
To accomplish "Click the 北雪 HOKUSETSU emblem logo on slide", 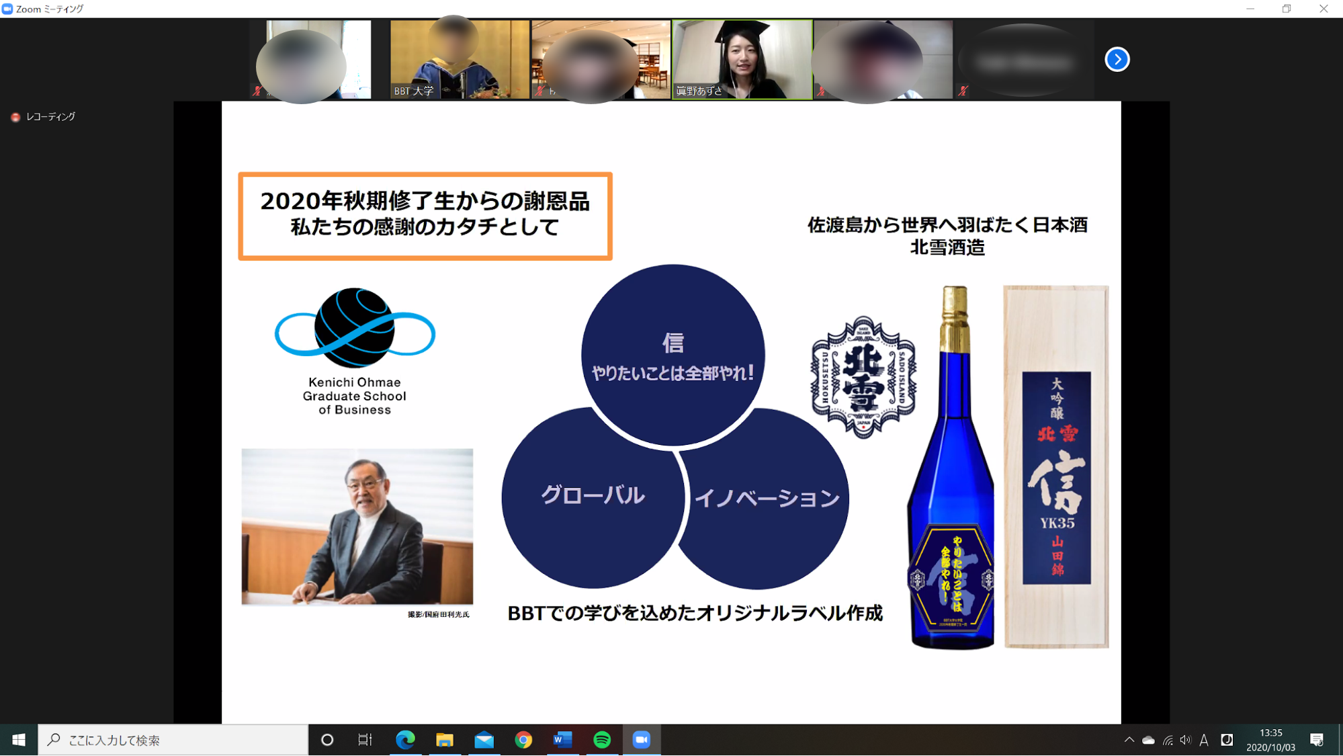I will (863, 377).
